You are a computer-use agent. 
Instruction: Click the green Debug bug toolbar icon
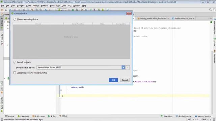[x=73, y=10]
